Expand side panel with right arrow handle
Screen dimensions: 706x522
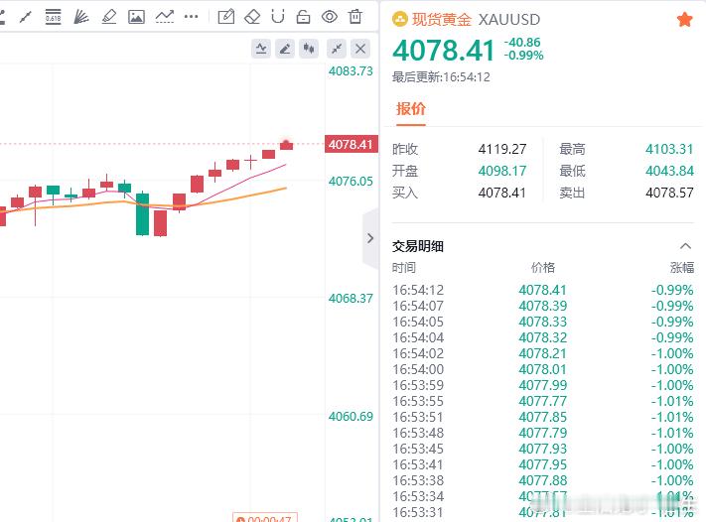pyautogui.click(x=370, y=238)
